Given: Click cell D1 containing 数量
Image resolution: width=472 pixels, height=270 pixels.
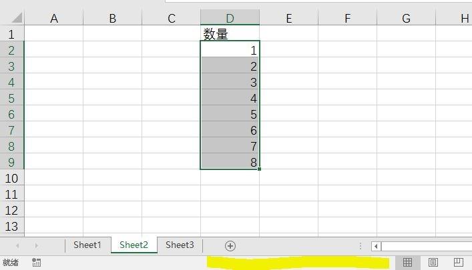Looking at the screenshot, I should point(230,33).
